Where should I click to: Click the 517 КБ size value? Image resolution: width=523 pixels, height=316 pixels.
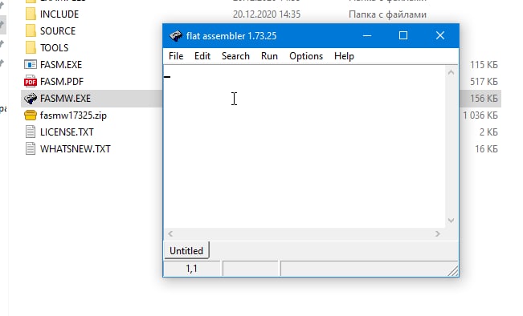(x=484, y=82)
